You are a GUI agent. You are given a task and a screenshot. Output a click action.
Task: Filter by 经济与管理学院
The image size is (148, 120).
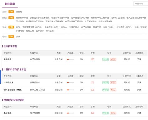(x=106, y=21)
